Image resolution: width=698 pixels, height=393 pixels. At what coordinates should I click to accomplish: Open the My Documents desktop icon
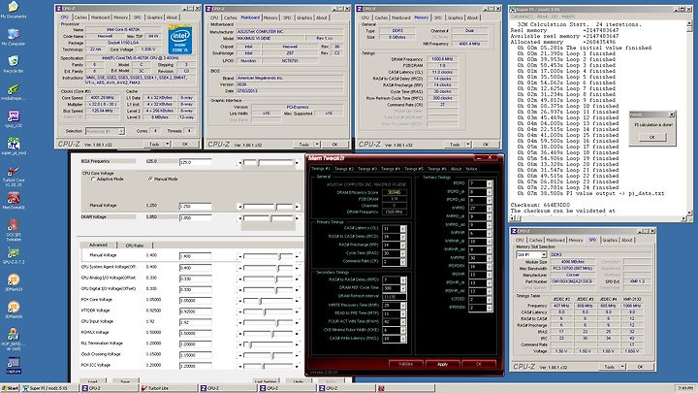point(13,10)
